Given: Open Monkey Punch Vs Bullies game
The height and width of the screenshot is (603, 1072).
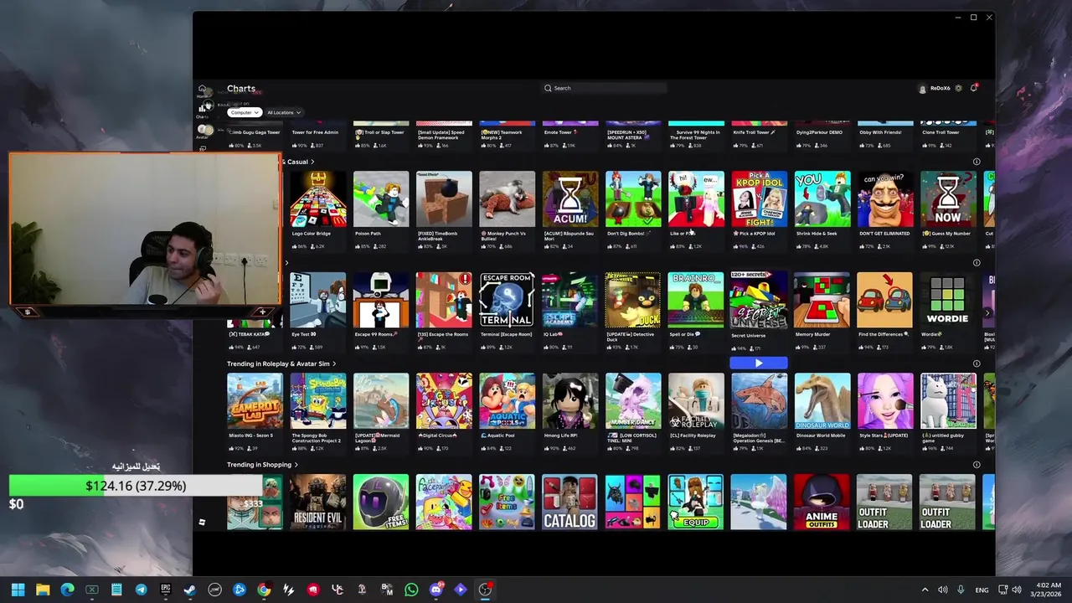Looking at the screenshot, I should (507, 199).
